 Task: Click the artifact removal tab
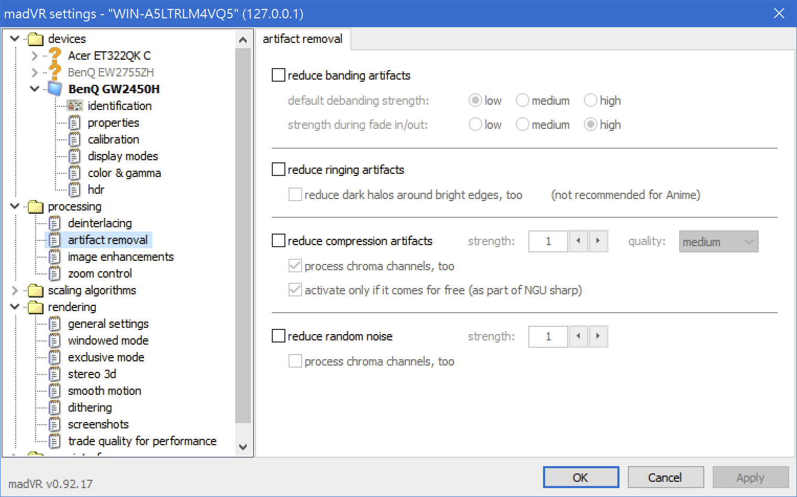coord(303,39)
